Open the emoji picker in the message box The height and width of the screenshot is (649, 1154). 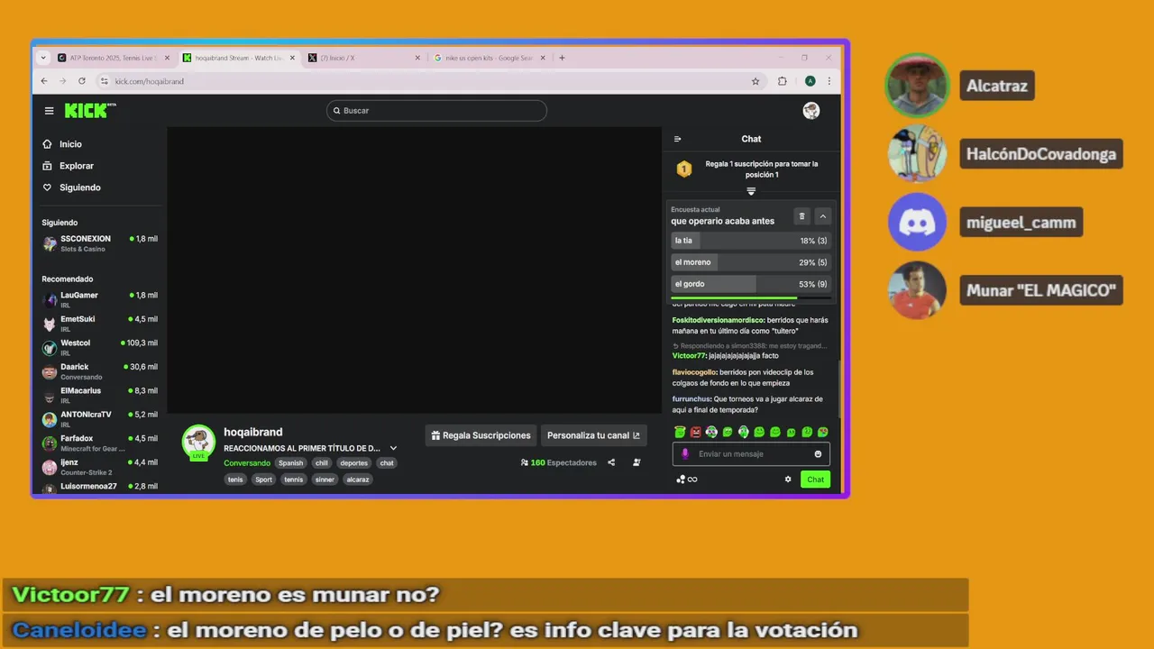pos(818,454)
